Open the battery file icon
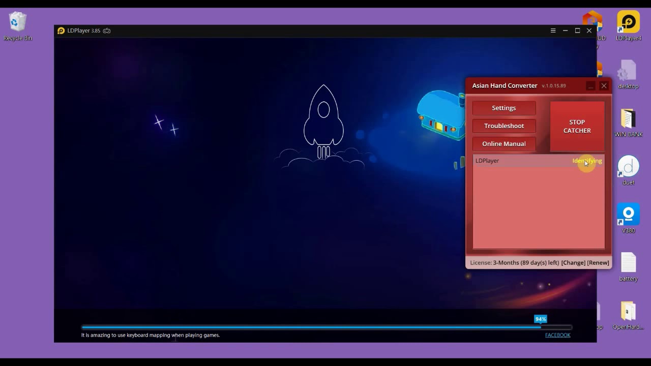This screenshot has height=366, width=651. pyautogui.click(x=628, y=267)
